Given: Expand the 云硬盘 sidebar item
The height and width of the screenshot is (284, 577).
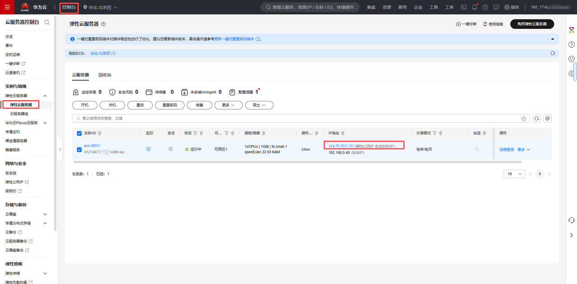Looking at the screenshot, I should (x=45, y=214).
